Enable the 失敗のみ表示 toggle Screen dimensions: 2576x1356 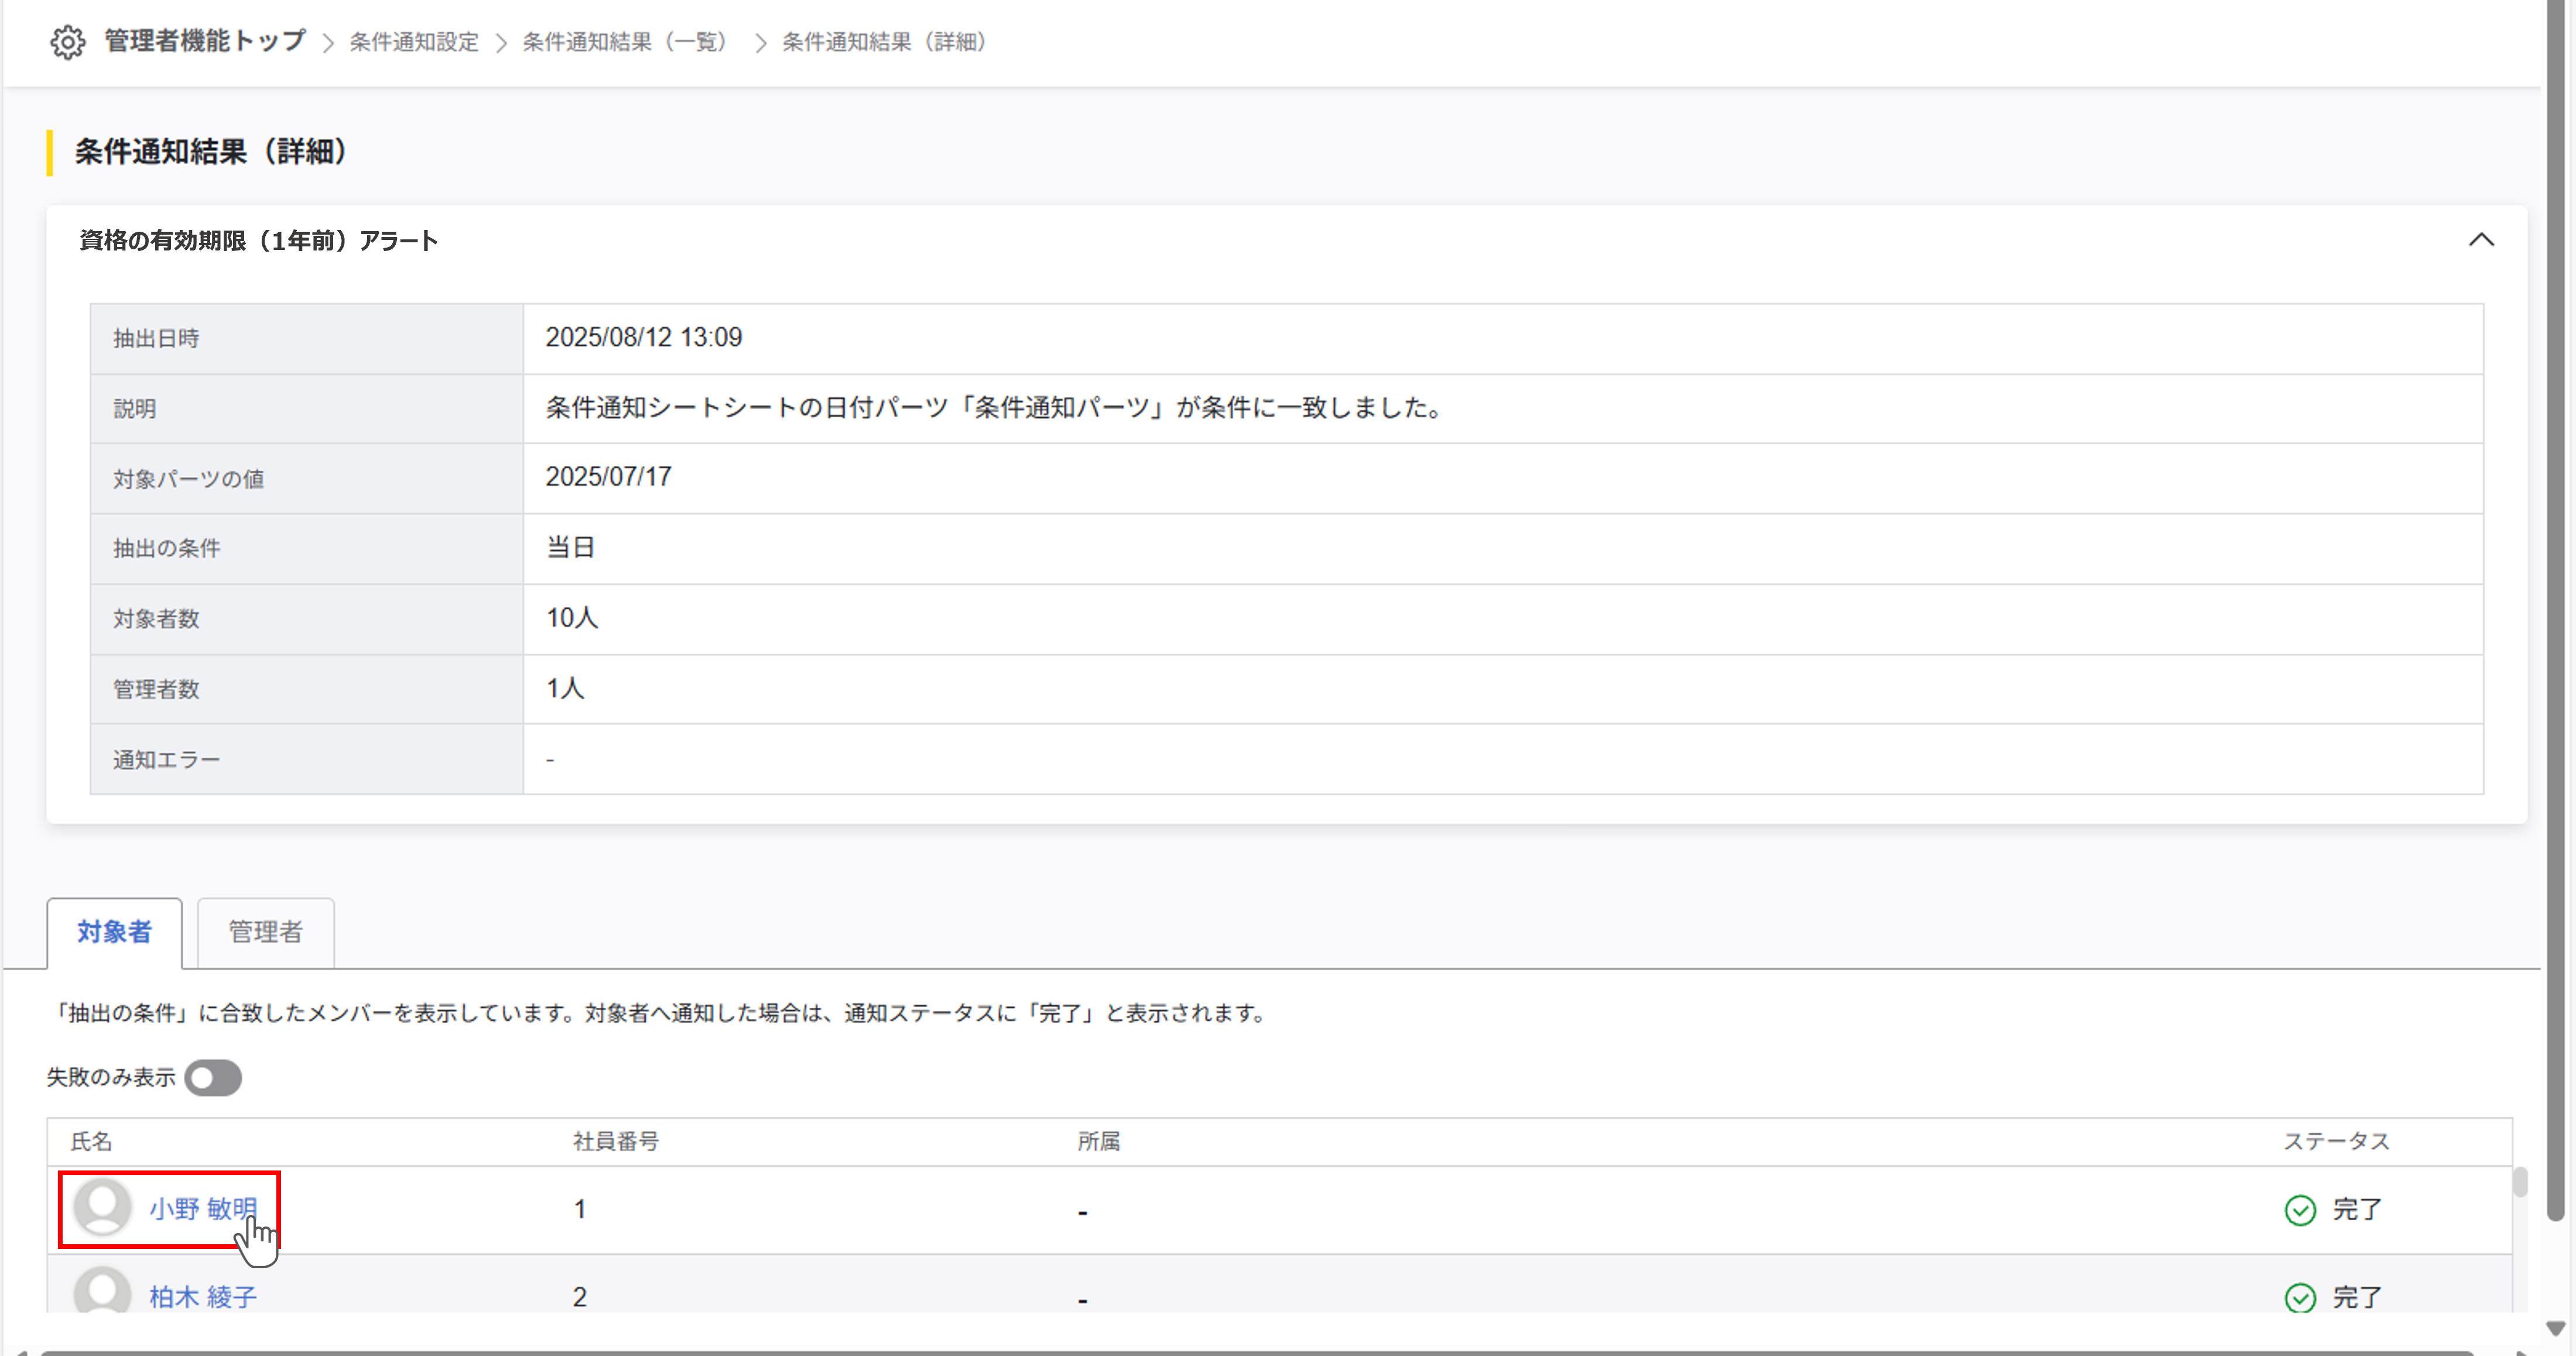213,1078
